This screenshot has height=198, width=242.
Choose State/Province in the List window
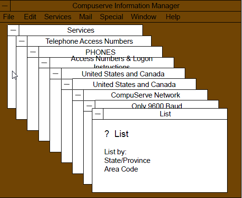pyautogui.click(x=127, y=161)
